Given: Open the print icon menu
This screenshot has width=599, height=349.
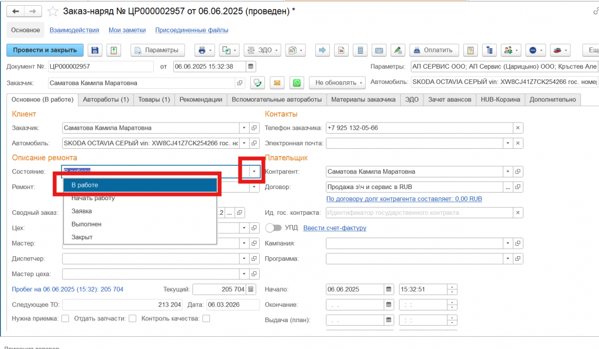Looking at the screenshot, I should pos(204,50).
